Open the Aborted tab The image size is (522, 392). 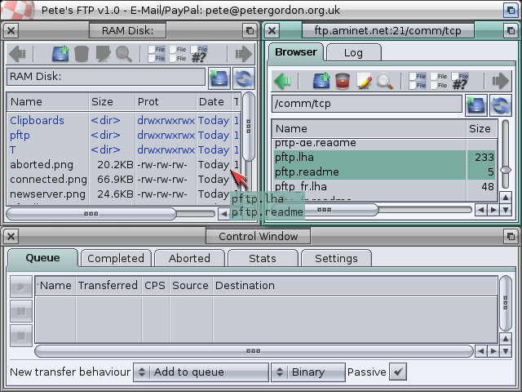click(x=189, y=258)
